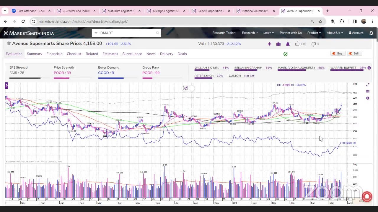Screen dimensions: 378x212
Task: Open the Chrome three-dot menu
Action: 372,21
